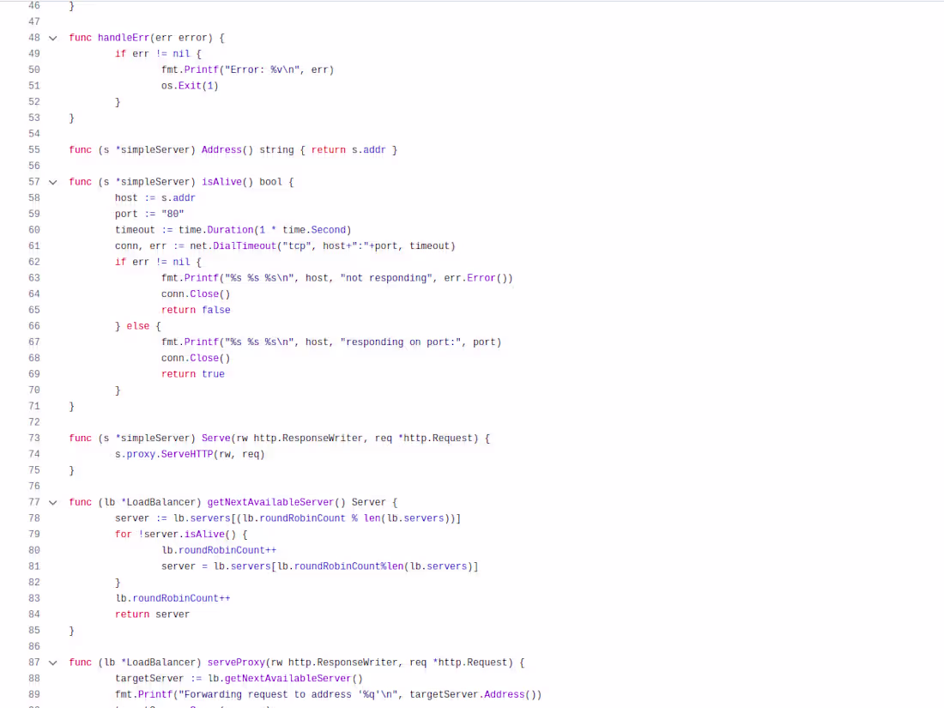Click the handleErr function name
Viewport: 944px width, 708px height.
(x=124, y=37)
